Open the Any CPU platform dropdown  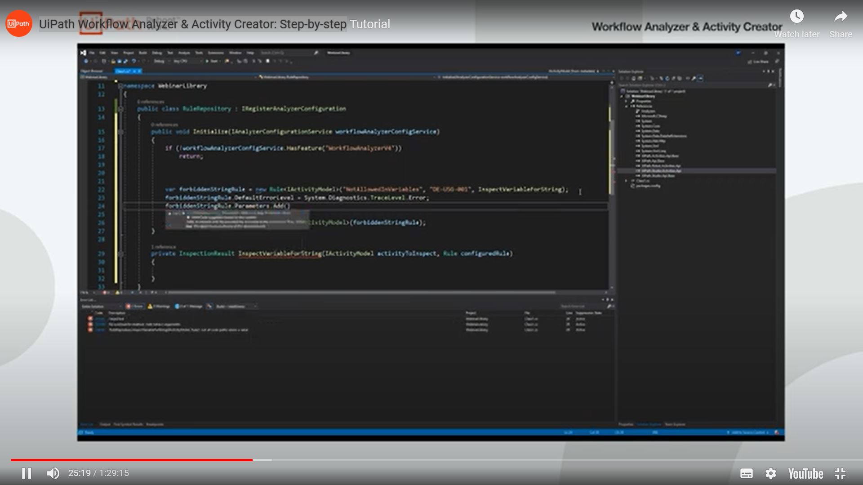[x=187, y=61]
